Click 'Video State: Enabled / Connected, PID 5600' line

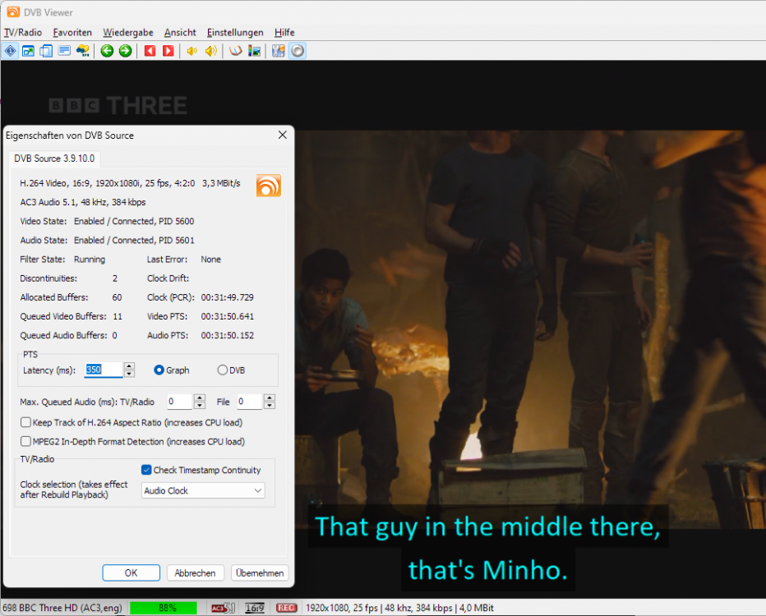click(107, 221)
